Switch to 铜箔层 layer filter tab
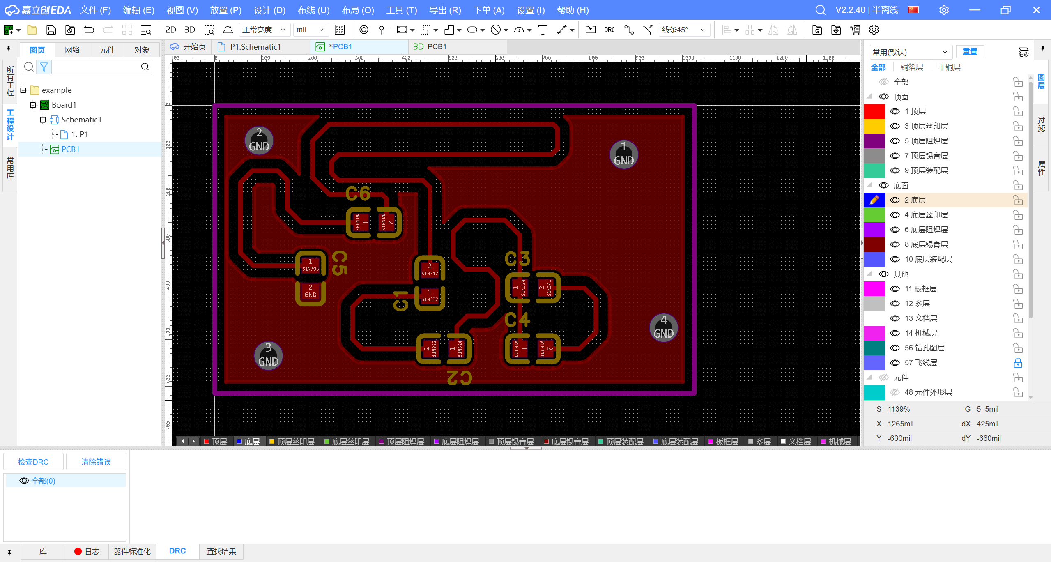Image resolution: width=1051 pixels, height=562 pixels. click(x=912, y=67)
